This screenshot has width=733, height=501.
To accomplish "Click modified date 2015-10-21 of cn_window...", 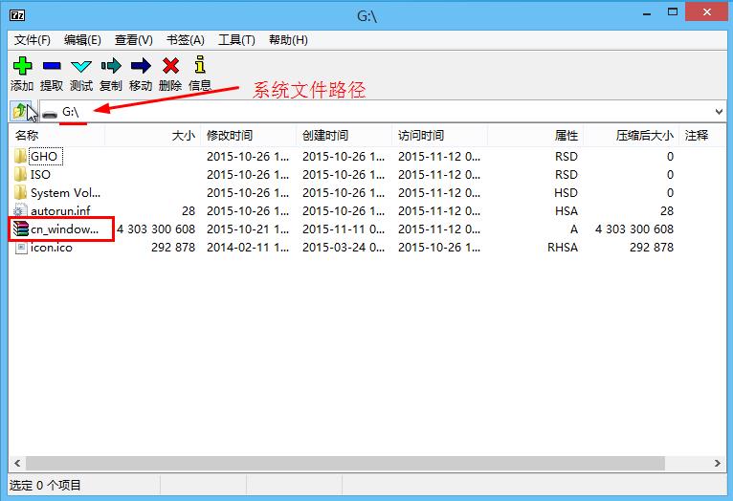I will (248, 229).
